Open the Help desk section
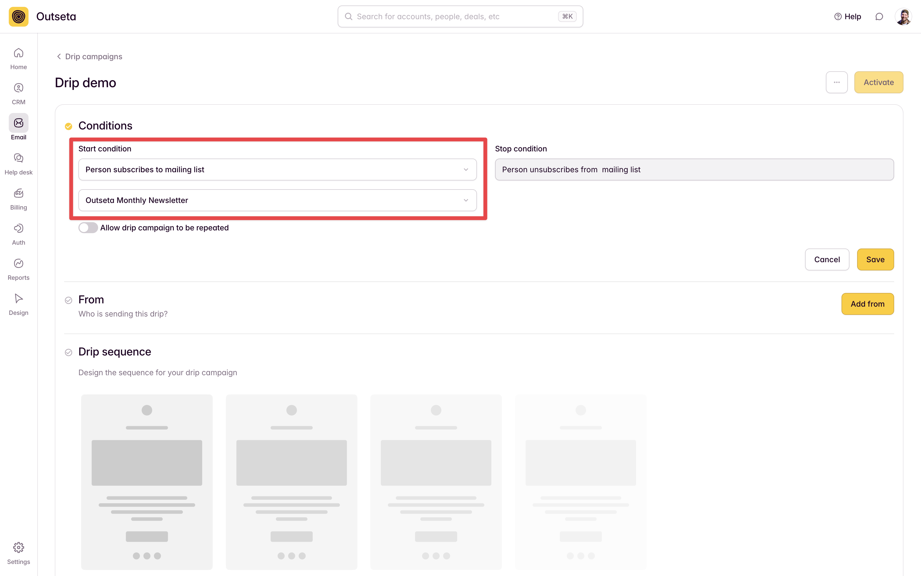 coord(18,164)
